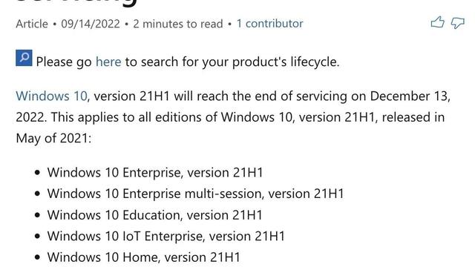Click the "December 13," text in paragraph

[x=410, y=96]
